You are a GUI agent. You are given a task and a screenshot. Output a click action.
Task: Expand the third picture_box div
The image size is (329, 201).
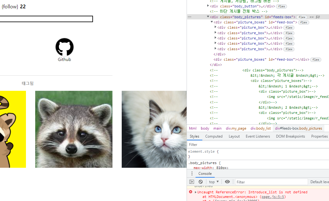click(215, 38)
